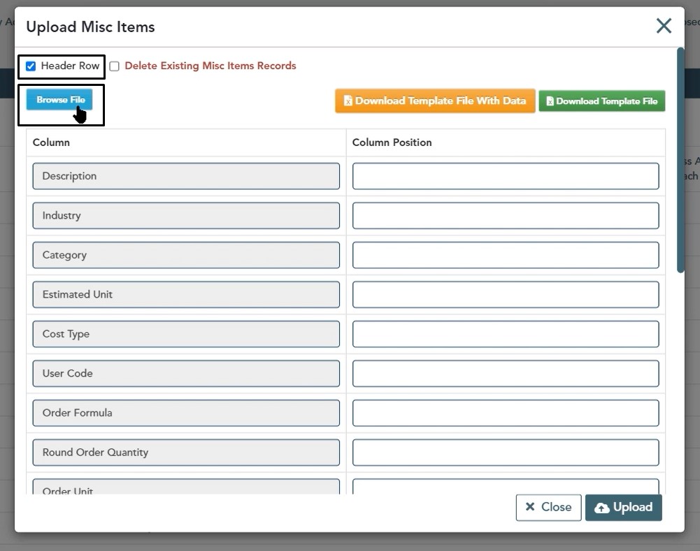Close the Upload Misc Items dialog with X
Viewport: 700px width, 551px height.
click(x=663, y=27)
